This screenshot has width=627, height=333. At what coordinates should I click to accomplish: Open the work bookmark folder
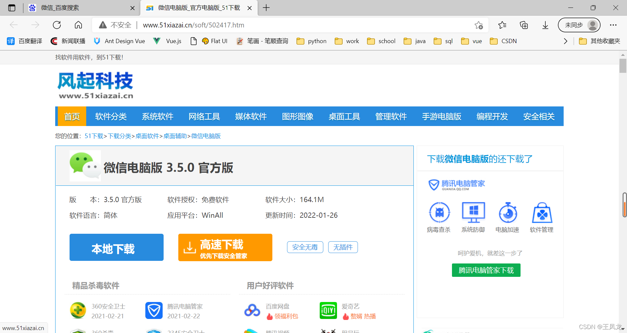(x=347, y=41)
